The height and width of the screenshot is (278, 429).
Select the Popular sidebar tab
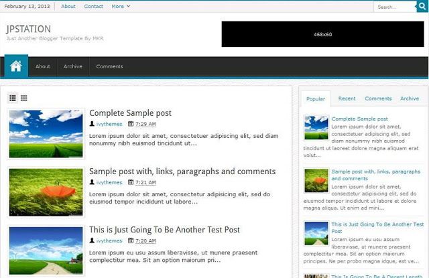click(x=316, y=98)
